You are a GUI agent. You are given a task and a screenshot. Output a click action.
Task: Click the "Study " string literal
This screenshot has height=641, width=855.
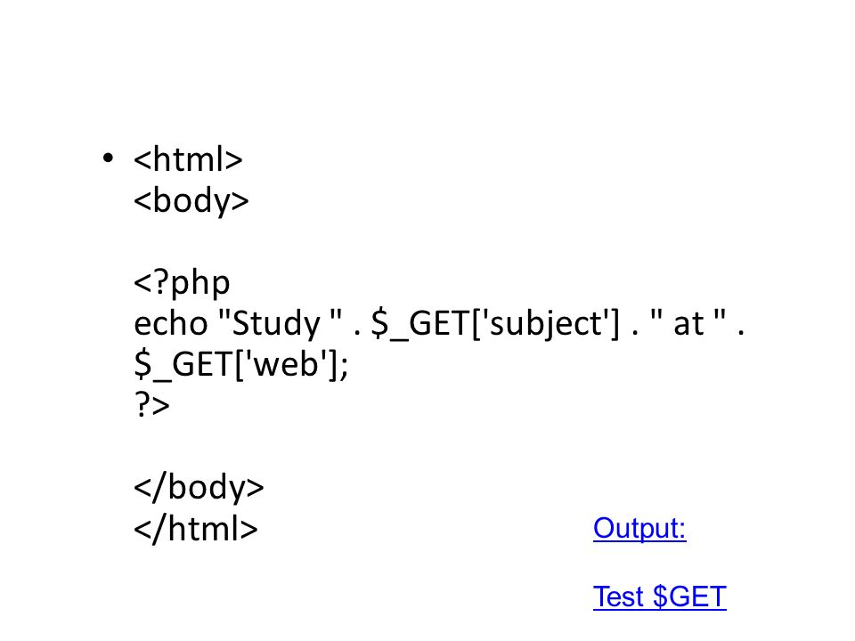point(281,322)
